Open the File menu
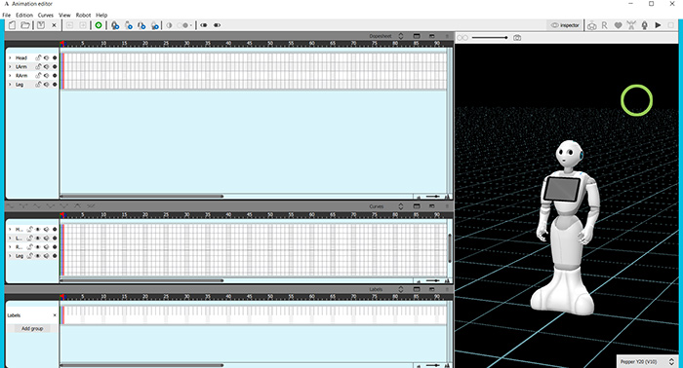This screenshot has height=368, width=683. [7, 15]
